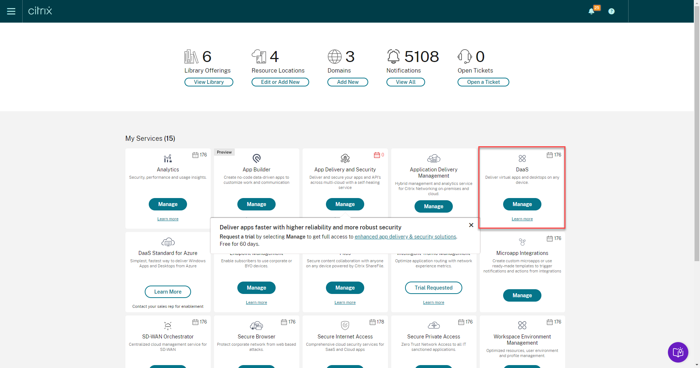Click the scrollbar down arrow
The height and width of the screenshot is (368, 700).
coord(697,365)
